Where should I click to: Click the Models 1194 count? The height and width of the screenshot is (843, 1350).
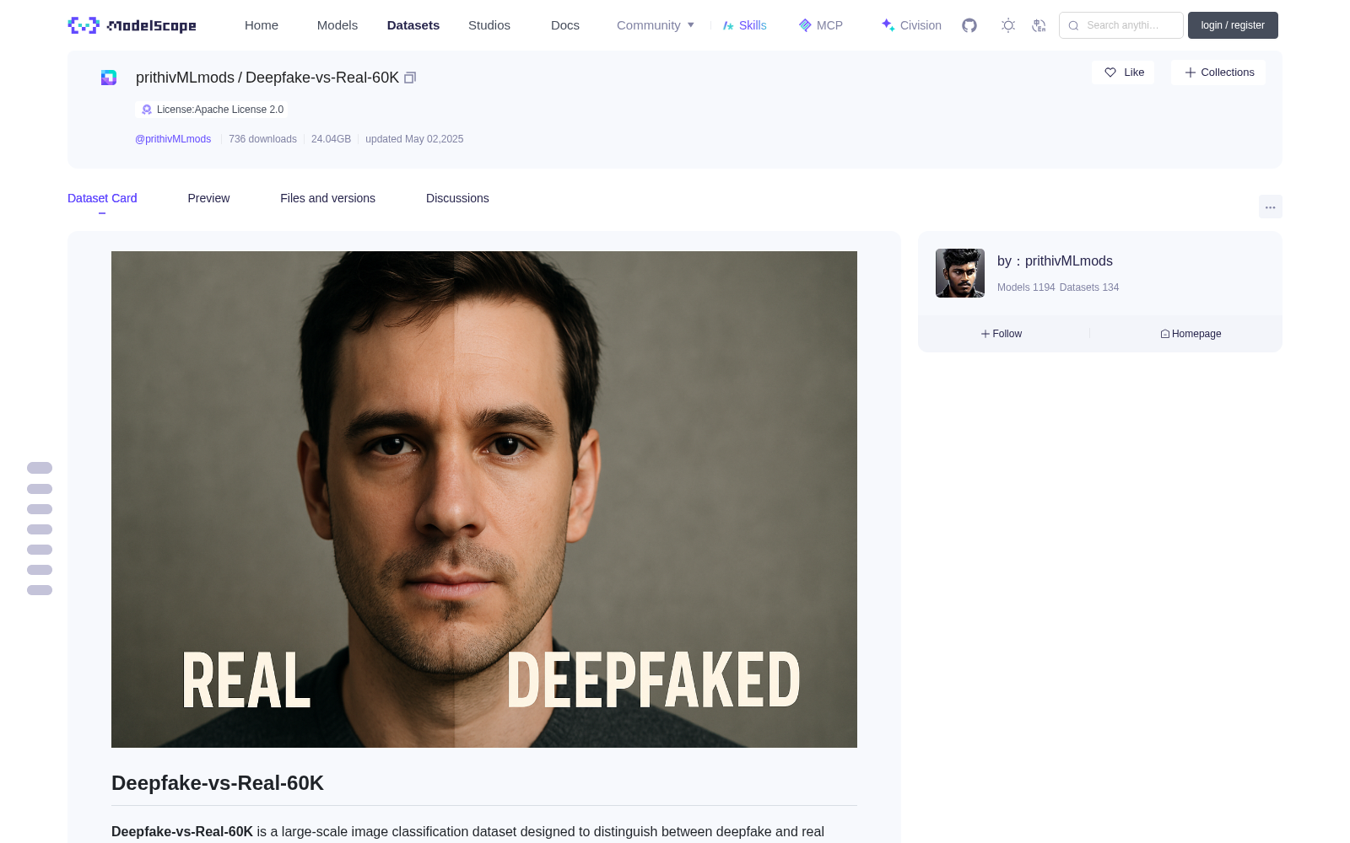(x=1026, y=287)
